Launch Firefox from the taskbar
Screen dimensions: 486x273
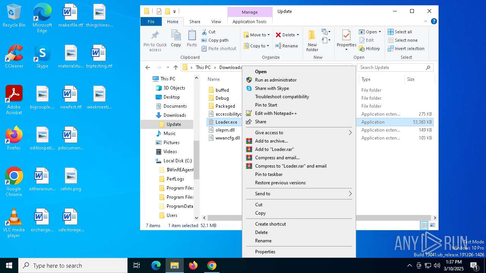(x=193, y=265)
